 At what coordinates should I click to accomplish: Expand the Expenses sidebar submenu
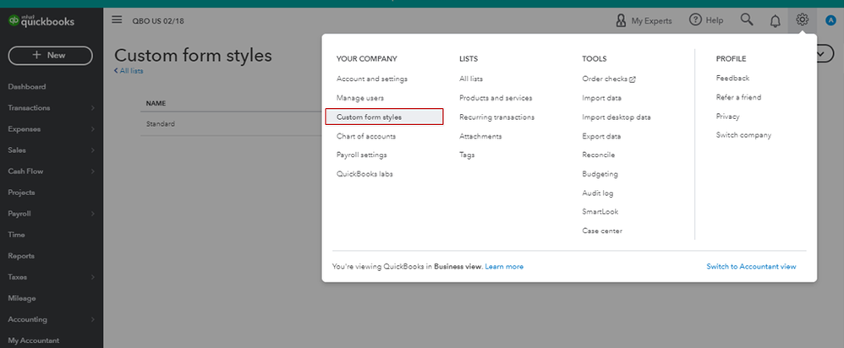[x=92, y=129]
